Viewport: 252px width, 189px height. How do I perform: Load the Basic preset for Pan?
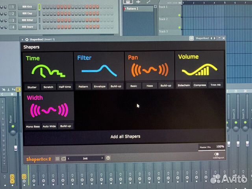tap(134, 86)
